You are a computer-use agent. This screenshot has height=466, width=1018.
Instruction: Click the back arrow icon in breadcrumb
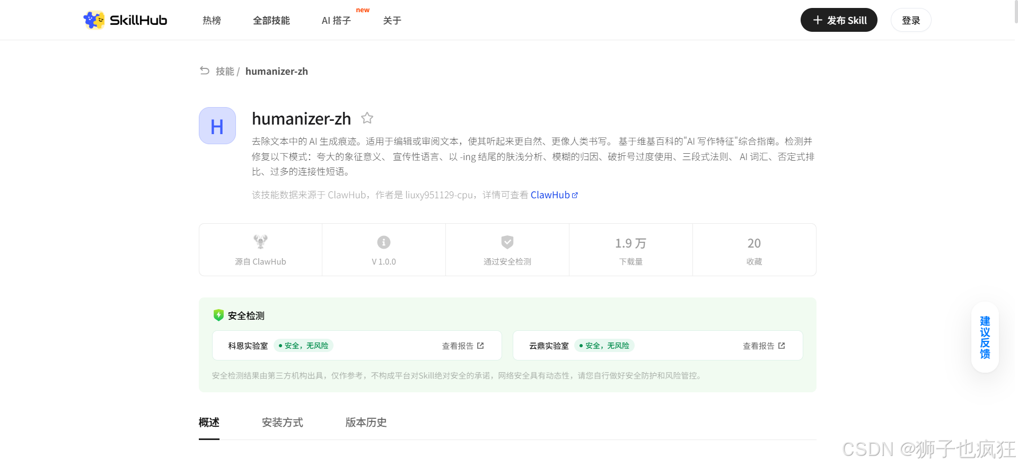205,71
